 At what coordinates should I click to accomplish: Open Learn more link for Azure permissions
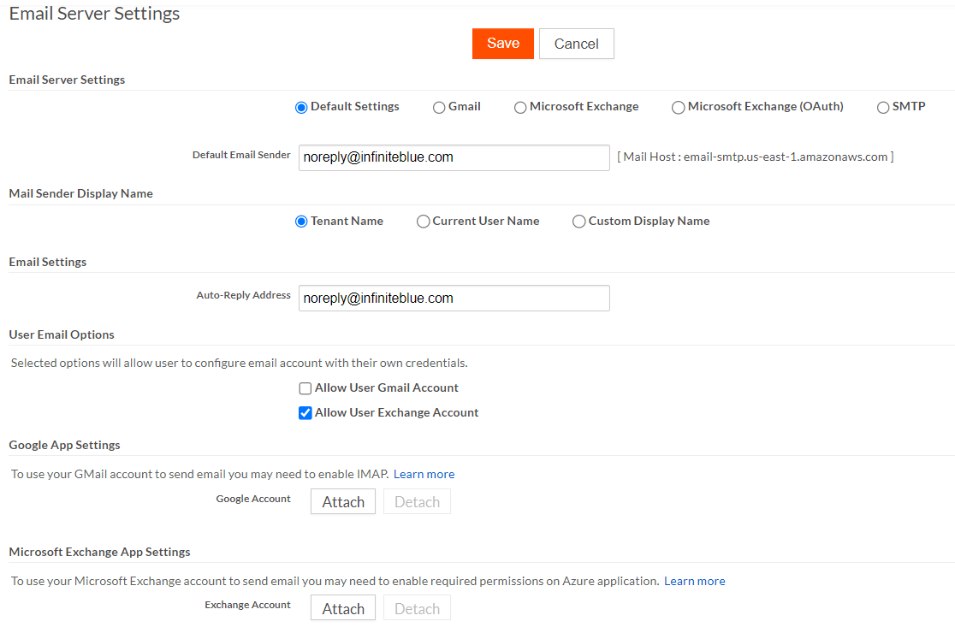(694, 581)
